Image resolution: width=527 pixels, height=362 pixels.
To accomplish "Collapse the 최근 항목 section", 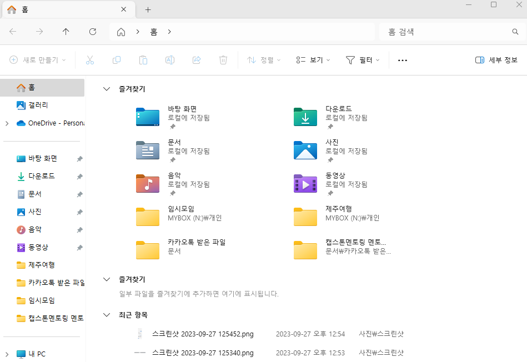I will pyautogui.click(x=106, y=315).
